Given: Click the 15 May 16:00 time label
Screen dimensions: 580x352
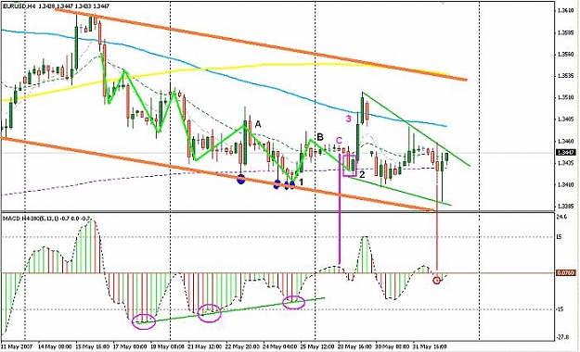Looking at the screenshot, I should click(x=93, y=347).
